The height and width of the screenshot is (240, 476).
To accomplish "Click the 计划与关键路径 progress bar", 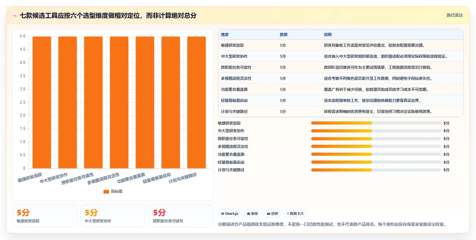I will point(376,170).
